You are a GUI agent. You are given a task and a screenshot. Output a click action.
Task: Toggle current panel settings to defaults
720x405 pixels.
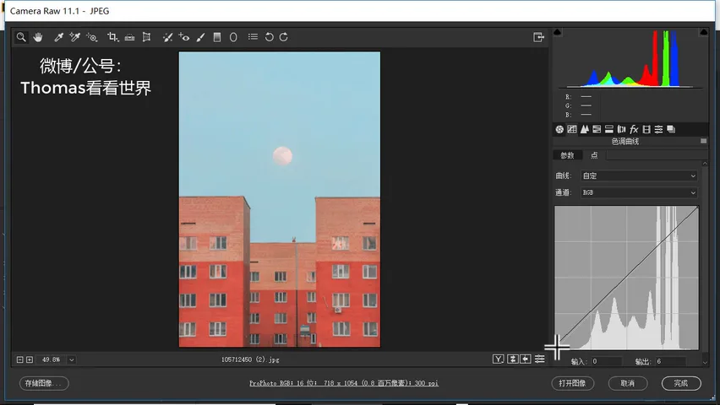(539, 359)
